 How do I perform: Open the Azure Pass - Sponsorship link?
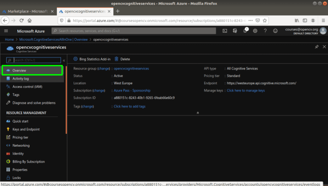tap(132, 91)
